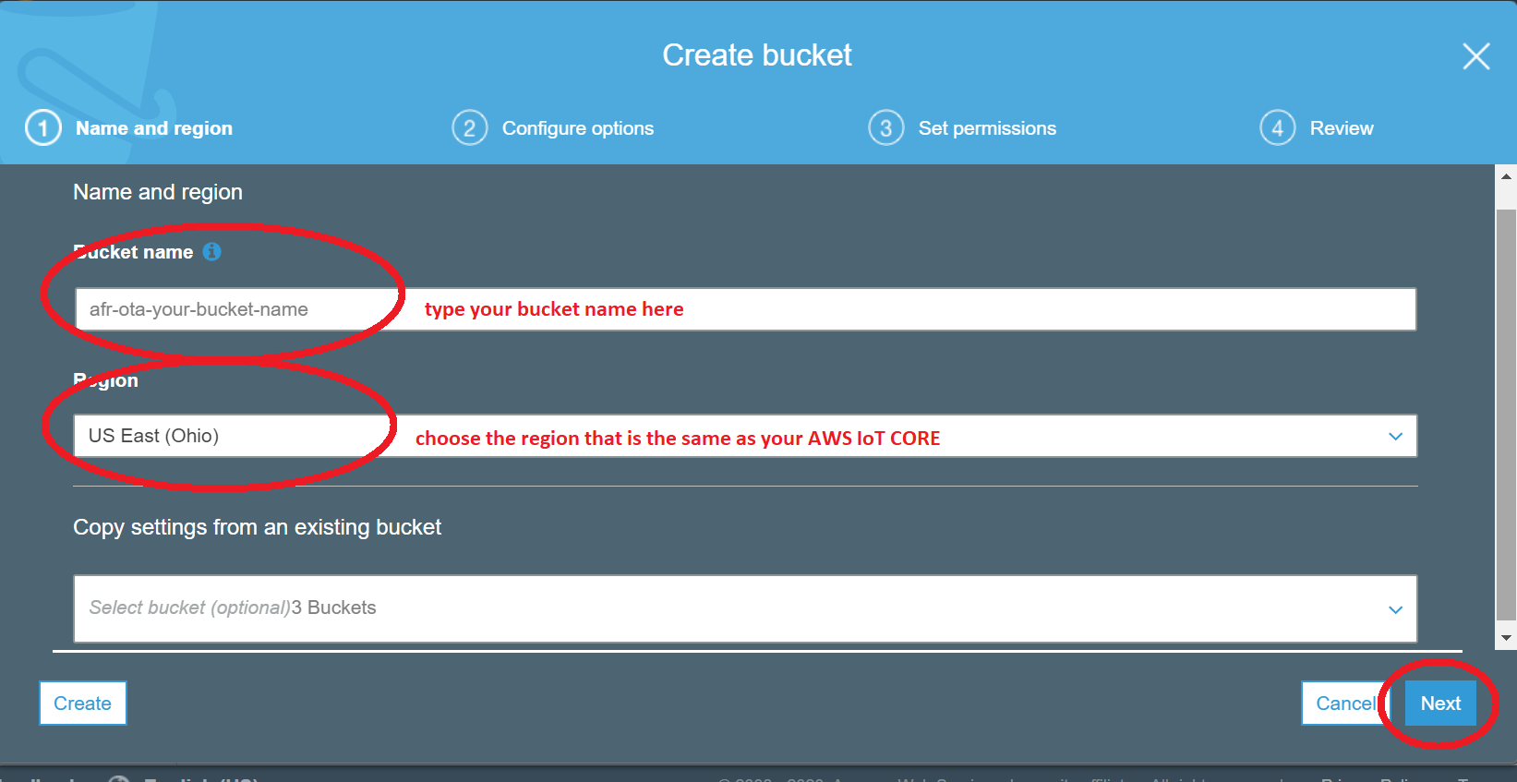Select the step 1 circle icon

(43, 128)
